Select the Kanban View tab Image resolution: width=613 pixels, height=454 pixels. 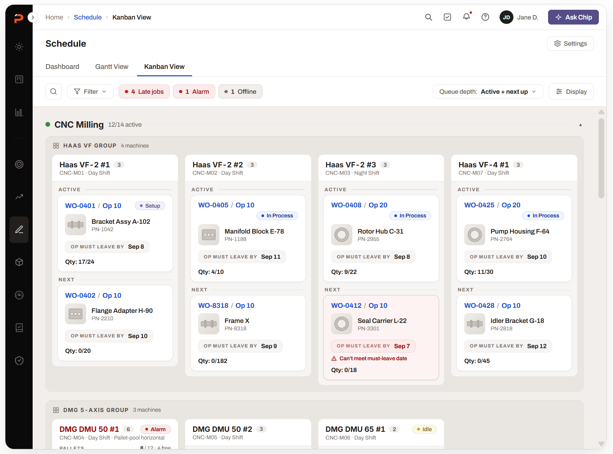coord(164,67)
